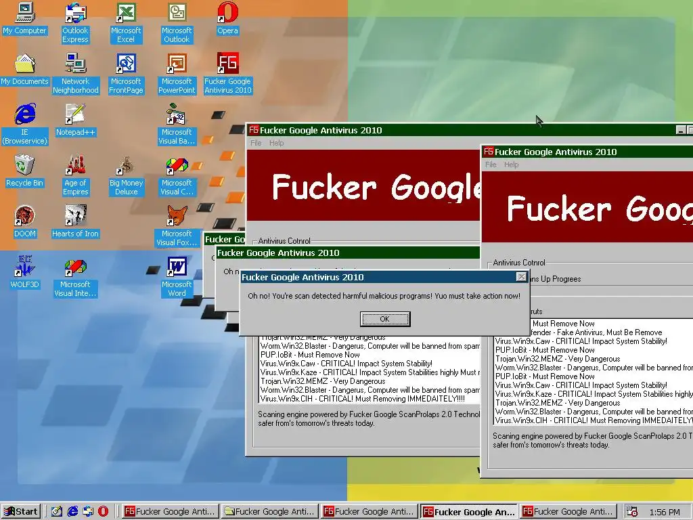The image size is (693, 520).
Task: Select Virus.Win9x.CIH row in left window list
Action: click(370, 399)
